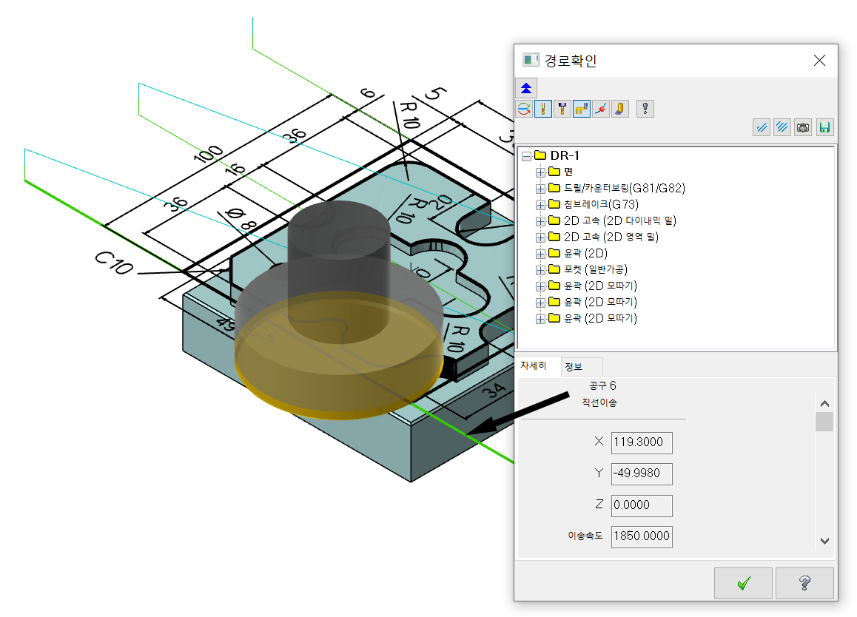Click the single-stripe restrict drawing icon
This screenshot has height=617, width=857.
762,127
